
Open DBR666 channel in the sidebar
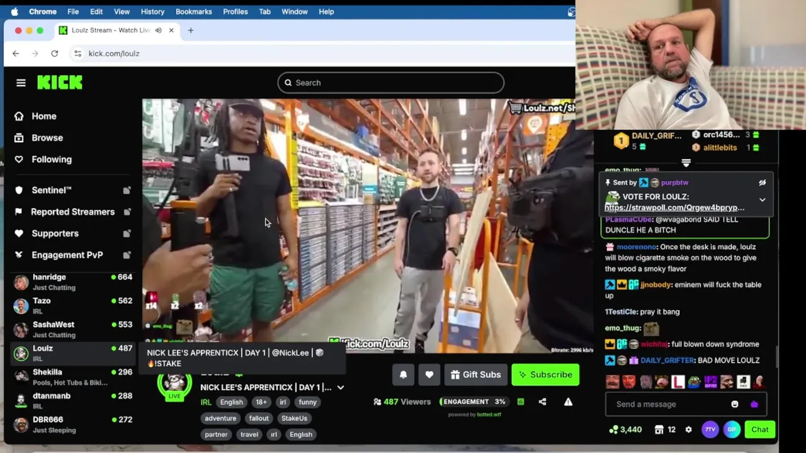tap(72, 425)
